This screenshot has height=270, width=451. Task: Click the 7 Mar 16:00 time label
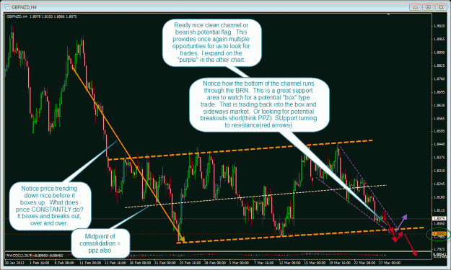(265, 263)
